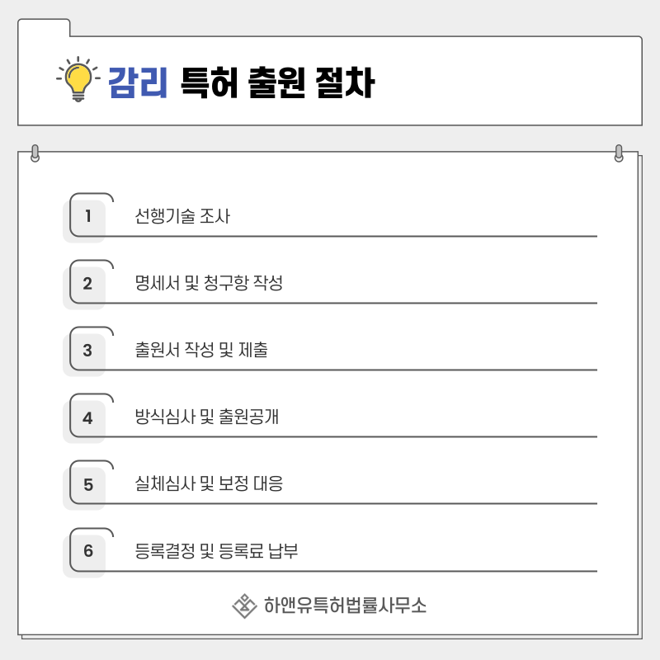This screenshot has height=660, width=660.
Task: Select the number 4 step badge
Action: click(x=87, y=417)
